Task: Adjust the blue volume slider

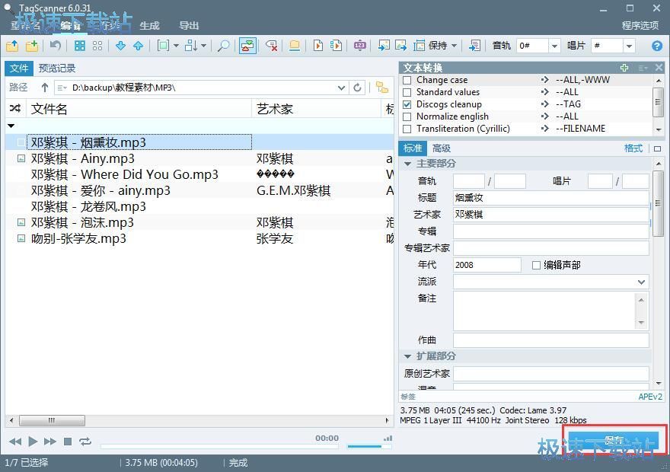Action: pos(369,446)
